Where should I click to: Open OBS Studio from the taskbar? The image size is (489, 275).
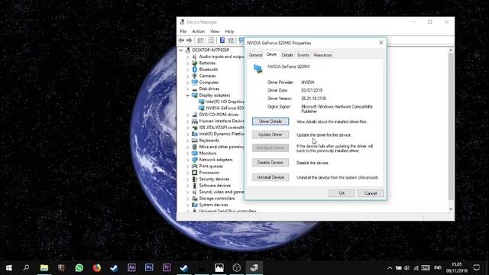[237, 267]
